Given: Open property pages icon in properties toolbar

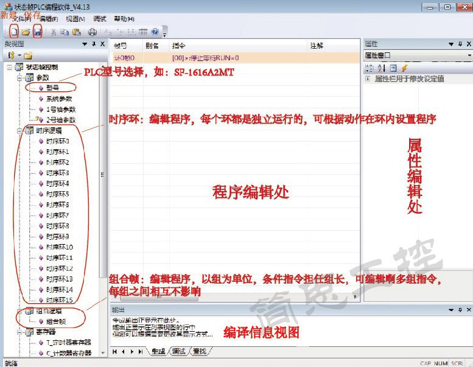Looking at the screenshot, I should (x=393, y=68).
